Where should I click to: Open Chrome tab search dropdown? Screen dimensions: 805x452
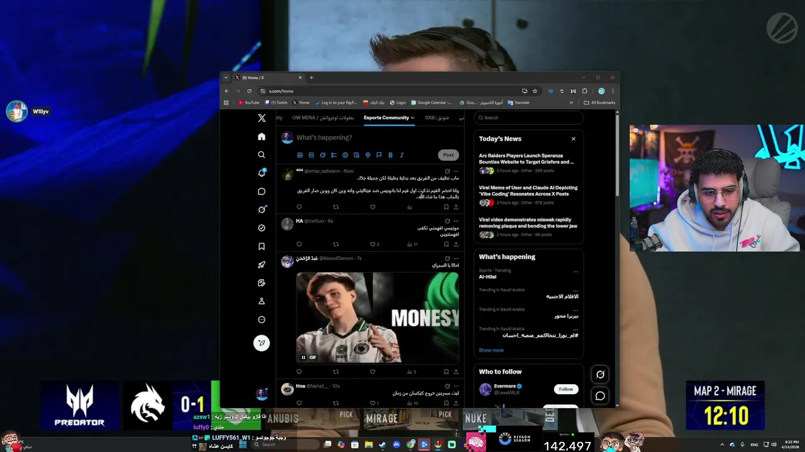pyautogui.click(x=226, y=77)
